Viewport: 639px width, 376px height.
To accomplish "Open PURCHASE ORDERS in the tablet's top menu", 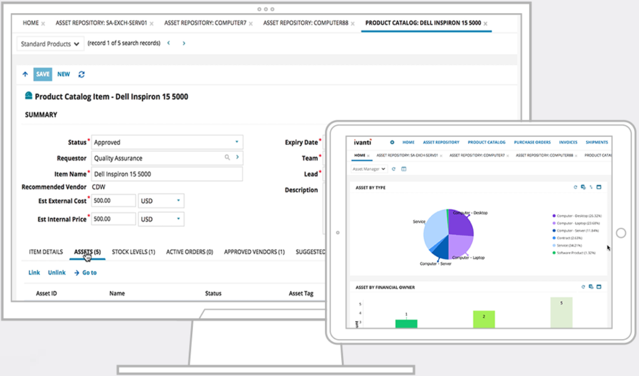I will tap(532, 142).
